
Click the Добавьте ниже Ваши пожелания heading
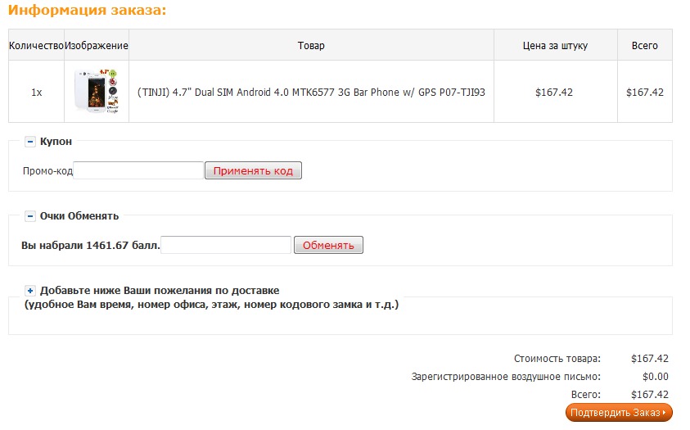[160, 291]
